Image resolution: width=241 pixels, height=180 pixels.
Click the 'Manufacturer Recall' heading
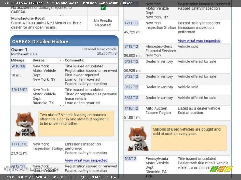click(28, 19)
